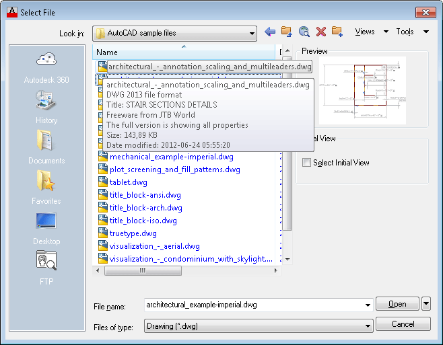This screenshot has height=345, width=443.
Task: Expand the Files of type dropdown
Action: [368, 326]
